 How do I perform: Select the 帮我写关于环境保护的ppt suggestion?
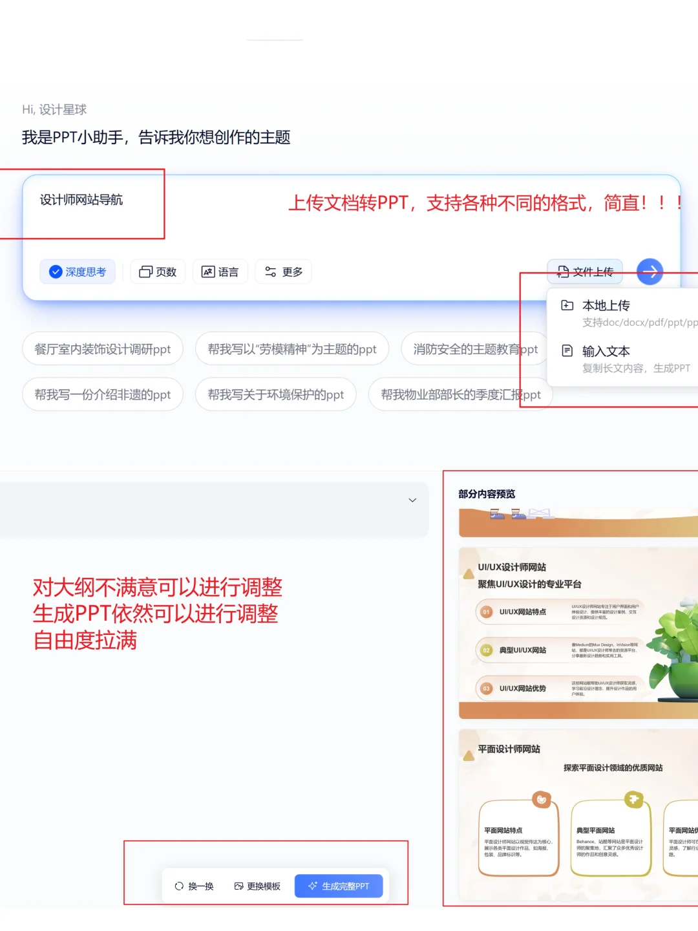[275, 394]
